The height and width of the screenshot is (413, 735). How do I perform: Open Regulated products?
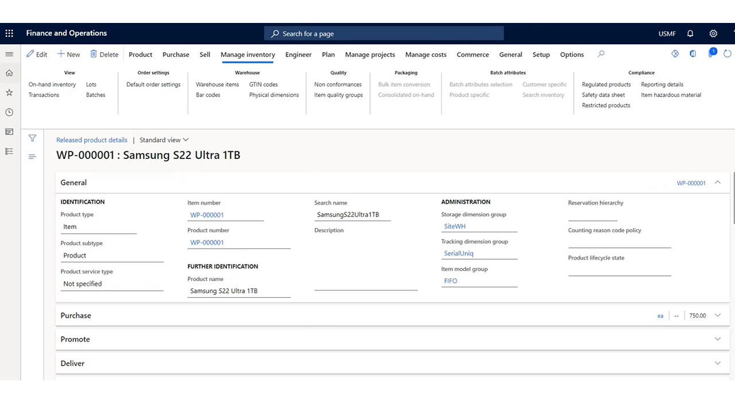click(x=606, y=84)
